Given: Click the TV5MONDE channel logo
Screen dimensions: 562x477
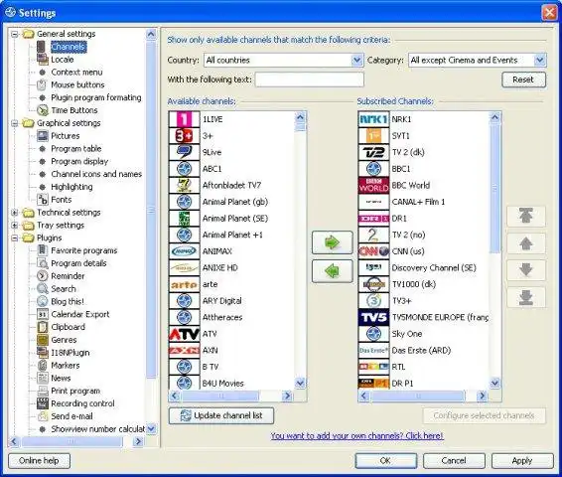Looking at the screenshot, I should [x=373, y=317].
